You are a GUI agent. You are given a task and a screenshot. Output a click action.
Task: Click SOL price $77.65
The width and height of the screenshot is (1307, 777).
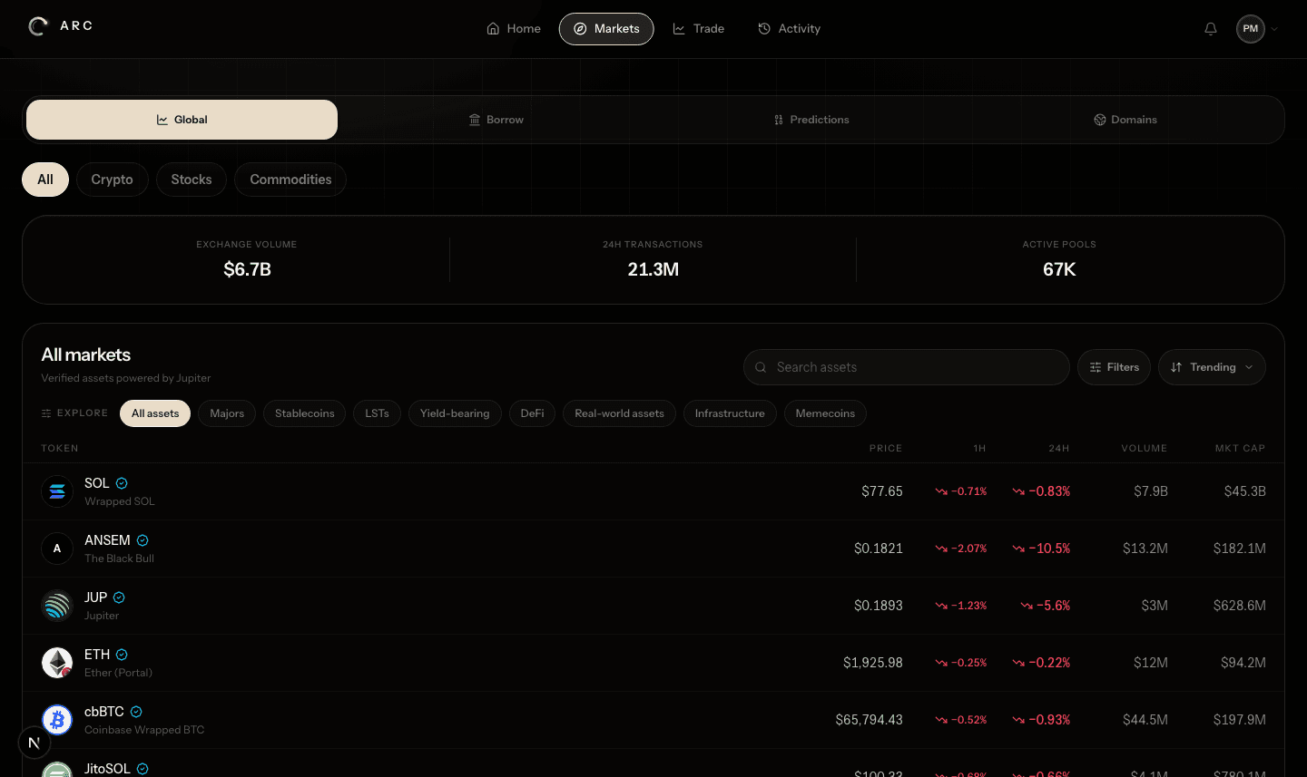tap(882, 491)
